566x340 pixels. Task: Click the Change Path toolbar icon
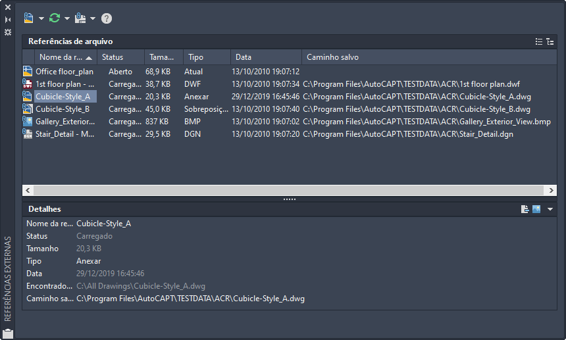click(80, 18)
